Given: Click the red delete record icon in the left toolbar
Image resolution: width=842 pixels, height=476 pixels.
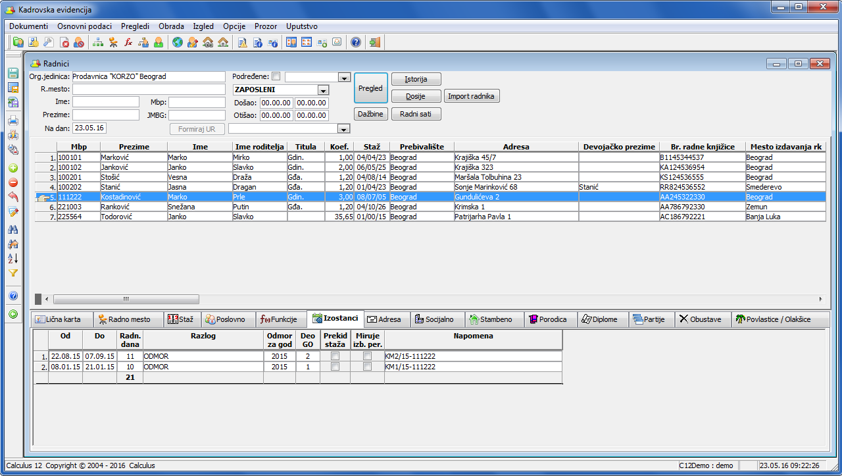Looking at the screenshot, I should coord(13,182).
